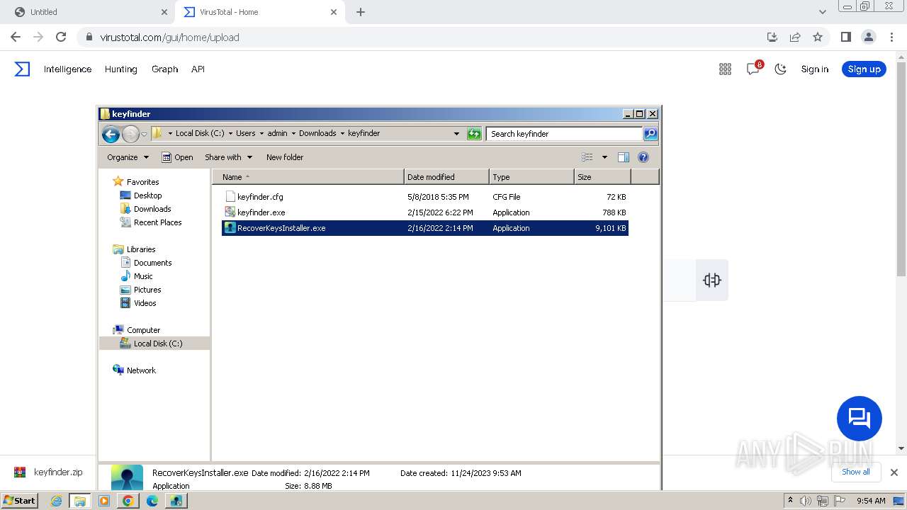Image resolution: width=907 pixels, height=510 pixels.
Task: Click the New folder button
Action: [x=285, y=157]
